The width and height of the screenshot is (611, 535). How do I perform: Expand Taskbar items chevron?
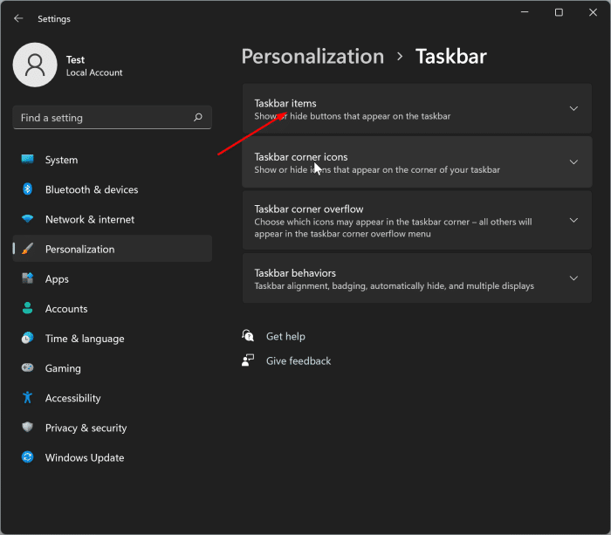573,109
